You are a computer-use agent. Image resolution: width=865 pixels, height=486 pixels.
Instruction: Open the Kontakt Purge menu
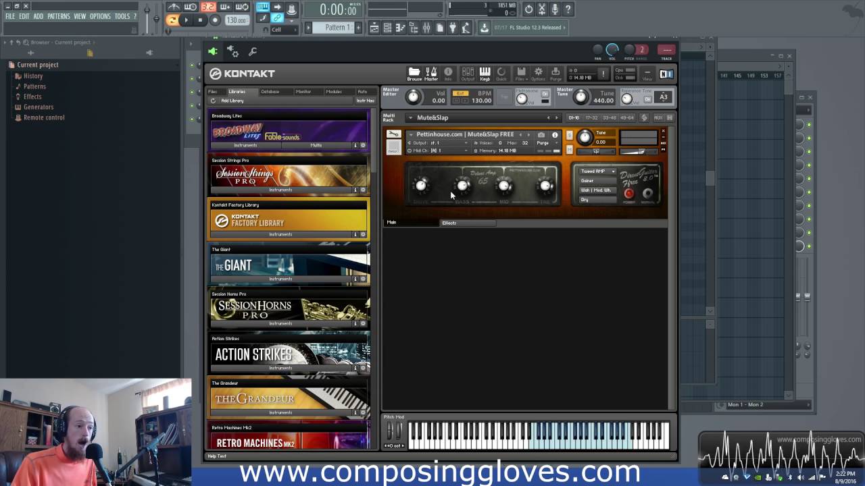click(555, 74)
